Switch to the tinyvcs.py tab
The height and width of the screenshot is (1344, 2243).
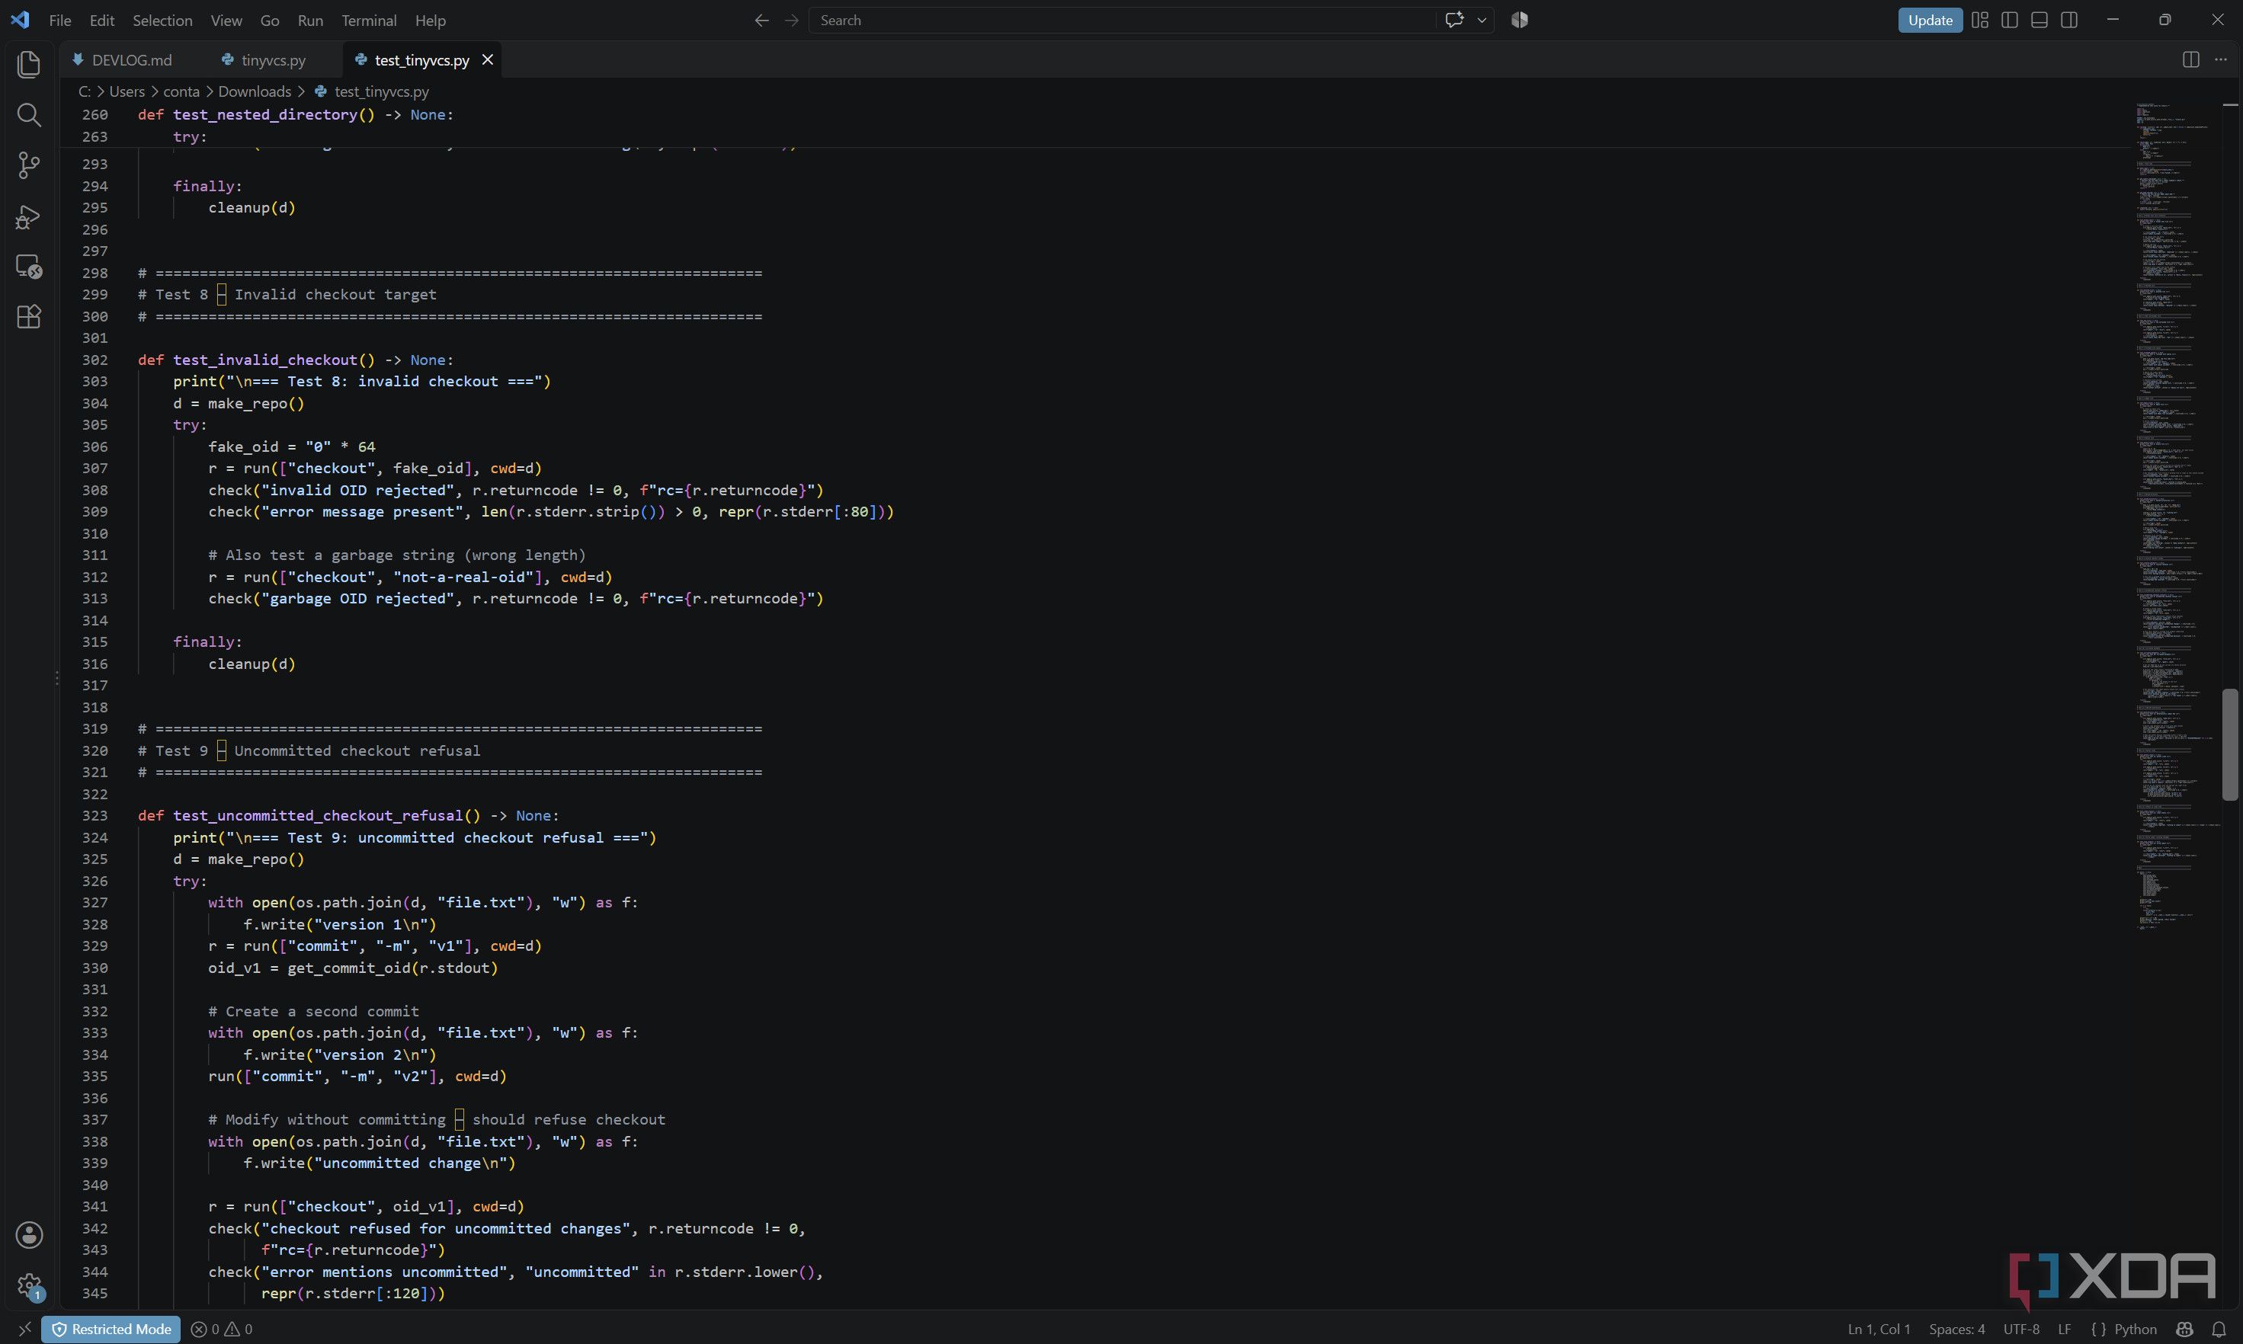coord(273,59)
